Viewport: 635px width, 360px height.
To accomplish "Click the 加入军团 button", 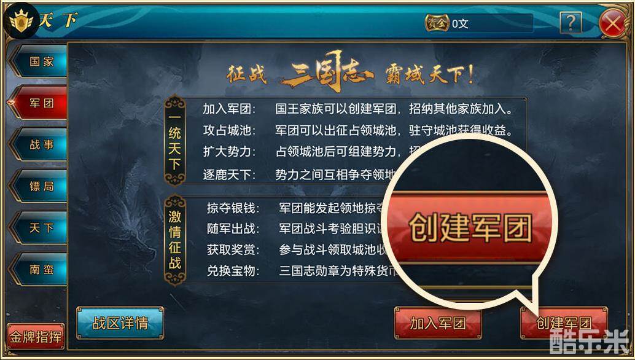I will [438, 323].
